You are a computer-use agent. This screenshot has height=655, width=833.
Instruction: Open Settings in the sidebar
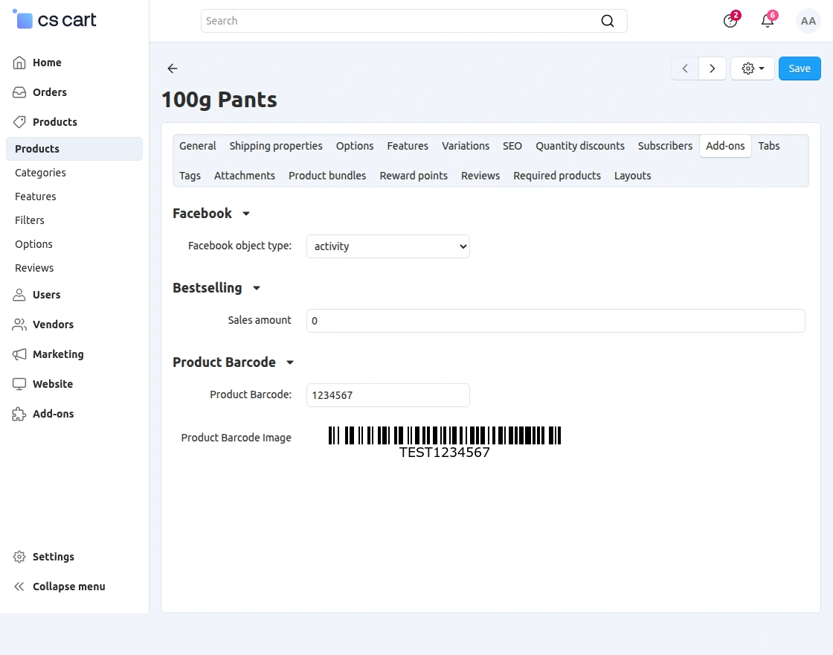[53, 557]
